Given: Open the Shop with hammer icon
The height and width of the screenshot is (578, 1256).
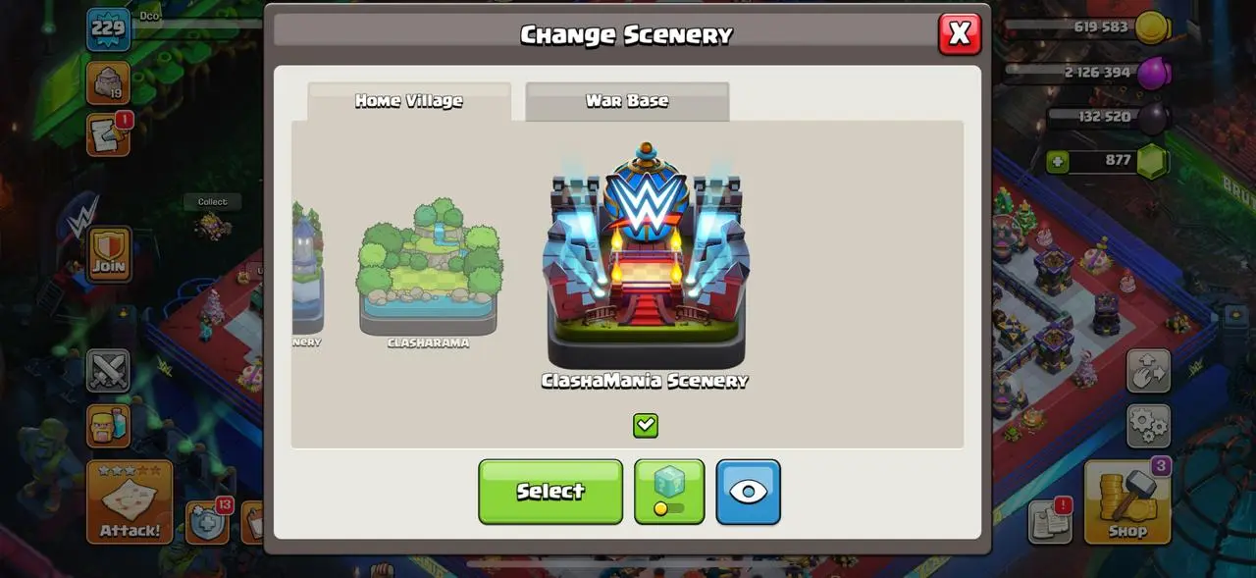Looking at the screenshot, I should (1127, 501).
